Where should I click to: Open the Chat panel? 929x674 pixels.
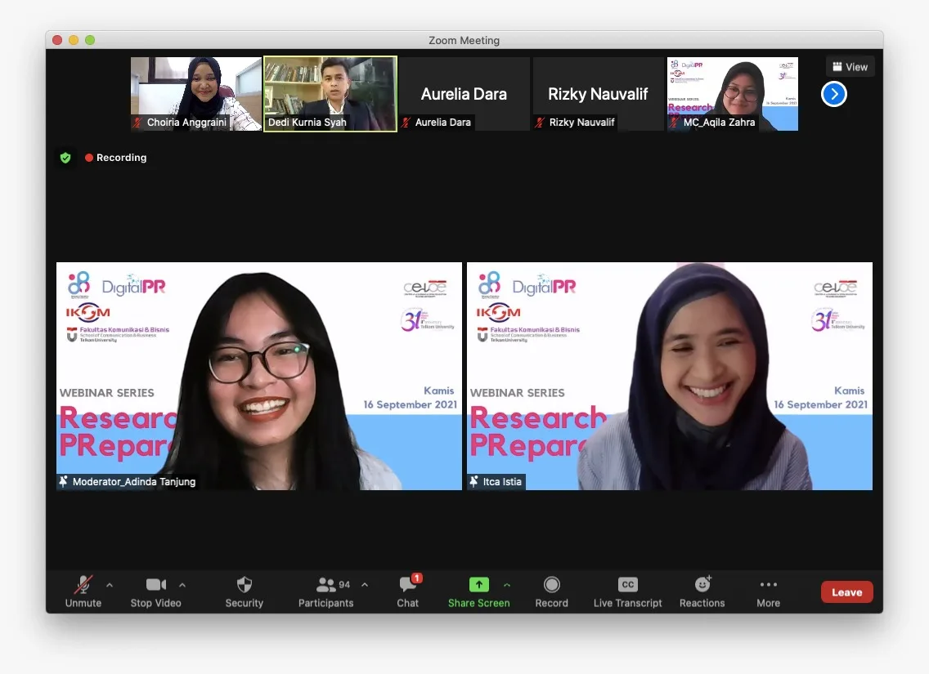(x=407, y=591)
